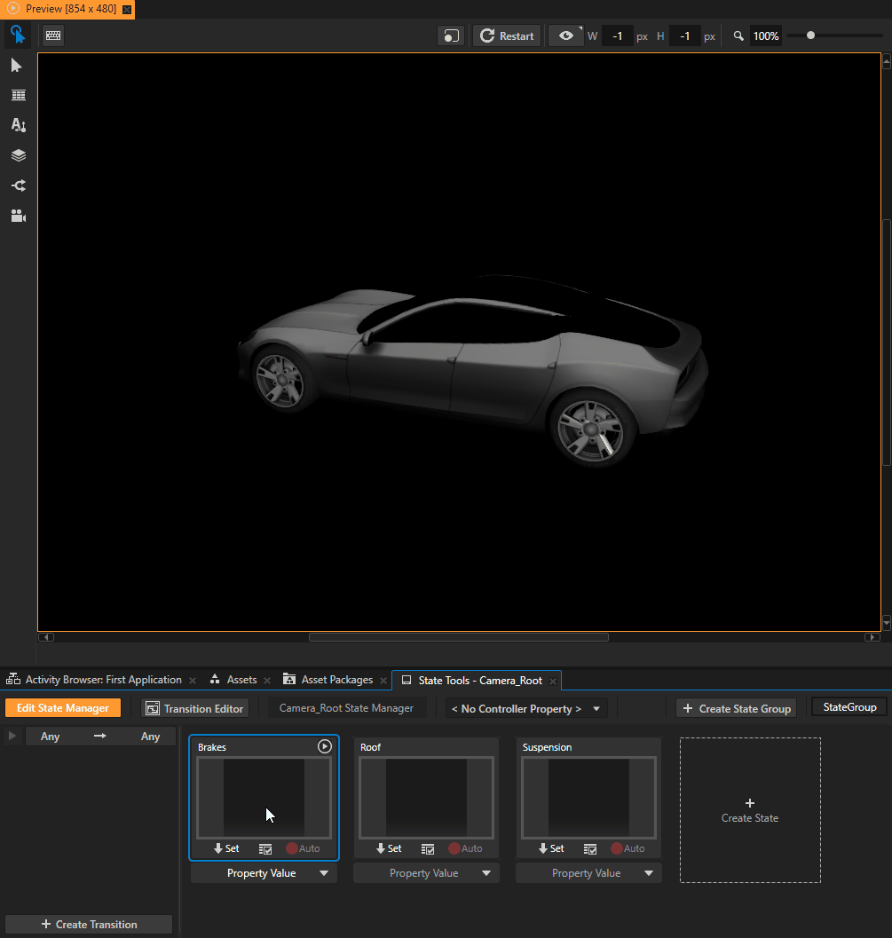The image size is (892, 938).
Task: Click the Create Transition button
Action: [x=88, y=924]
